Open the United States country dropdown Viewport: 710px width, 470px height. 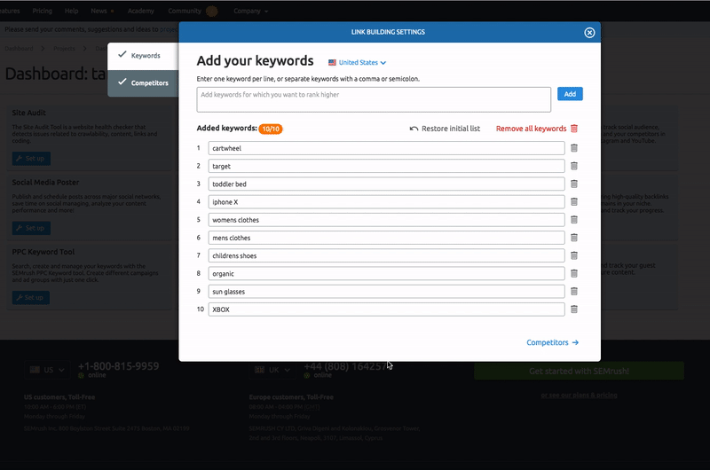tap(358, 62)
